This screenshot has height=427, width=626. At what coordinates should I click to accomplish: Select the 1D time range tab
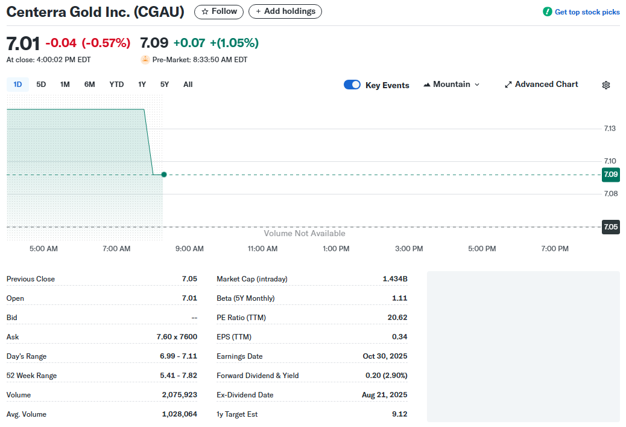tap(17, 85)
